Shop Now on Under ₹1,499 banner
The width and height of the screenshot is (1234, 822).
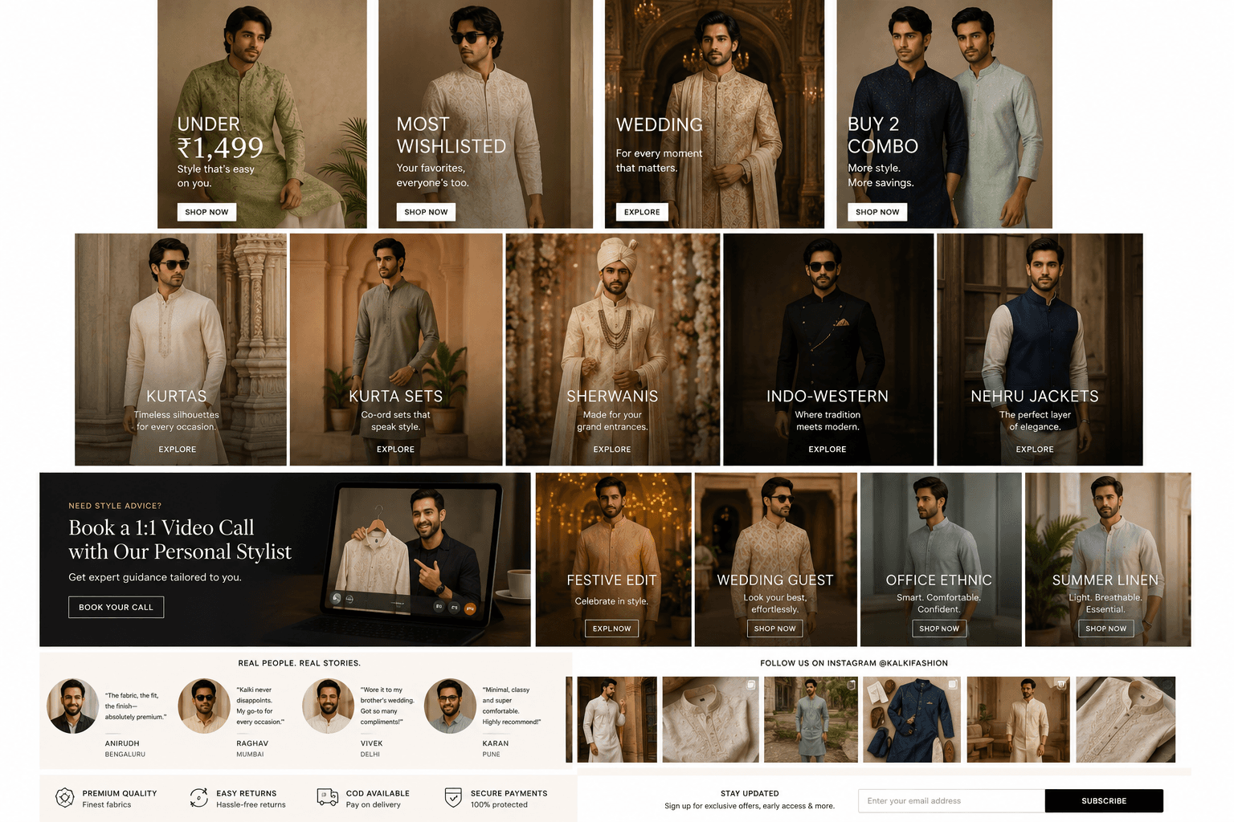coord(206,212)
